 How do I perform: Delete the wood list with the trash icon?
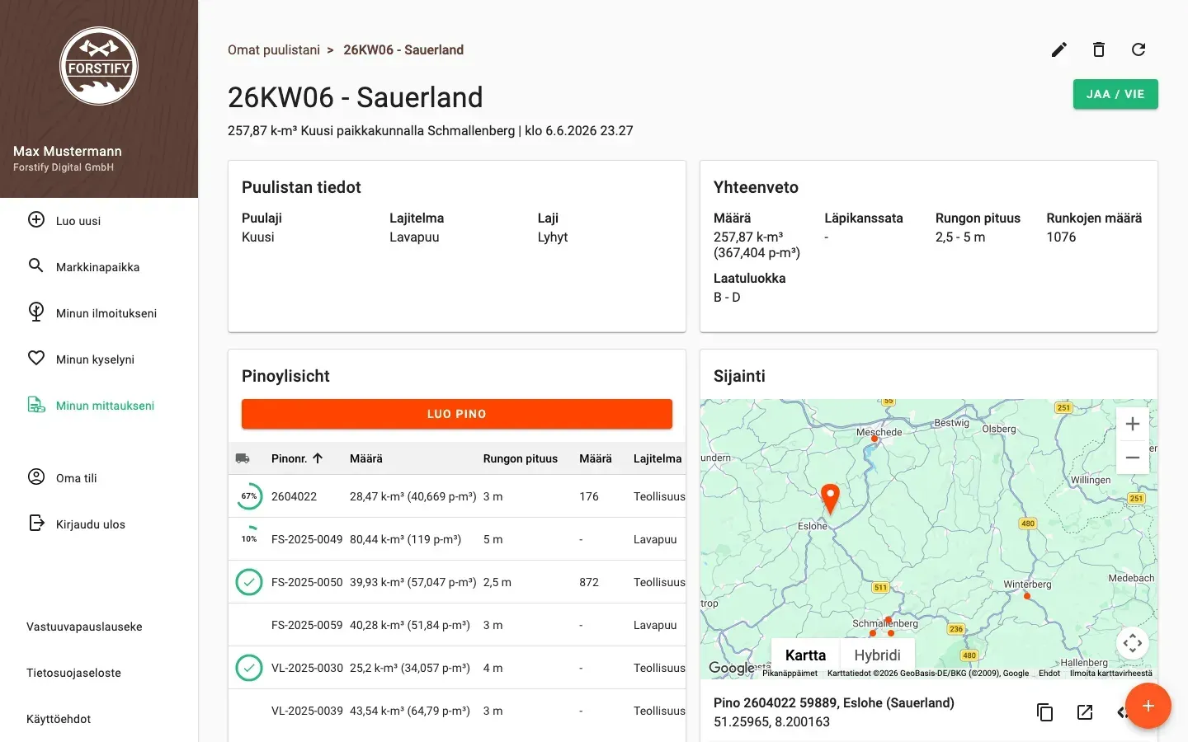click(1099, 49)
